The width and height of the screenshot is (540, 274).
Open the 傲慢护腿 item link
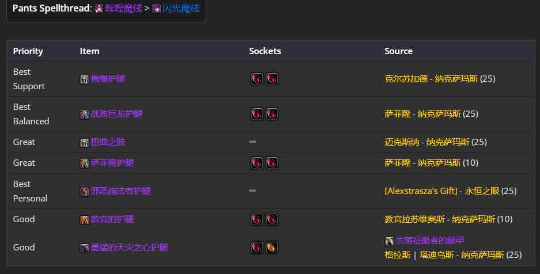pos(108,79)
